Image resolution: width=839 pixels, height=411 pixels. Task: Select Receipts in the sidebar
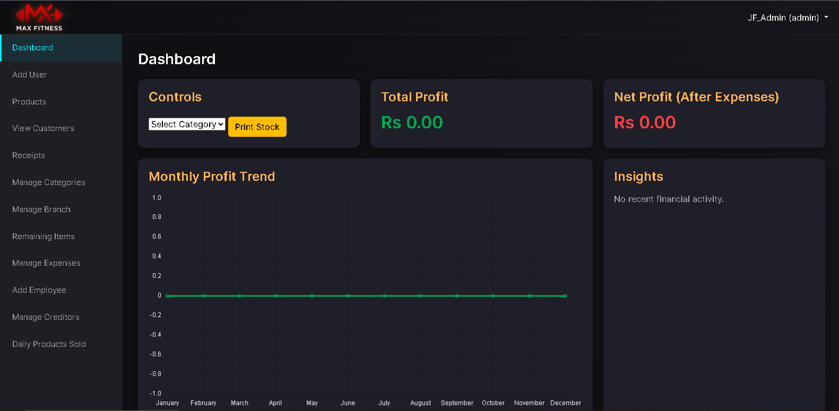tap(29, 155)
